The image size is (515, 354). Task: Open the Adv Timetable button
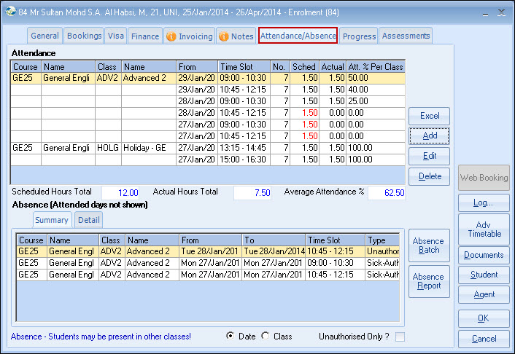pyautogui.click(x=484, y=229)
